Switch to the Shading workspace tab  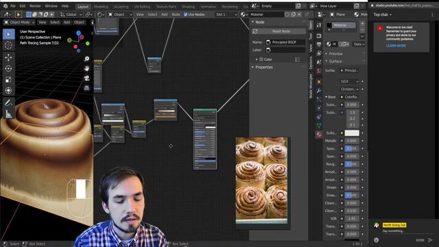pyautogui.click(x=188, y=6)
